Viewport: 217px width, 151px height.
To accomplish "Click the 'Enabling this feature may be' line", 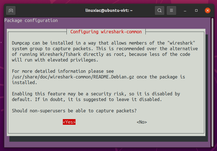I will click(96, 94).
